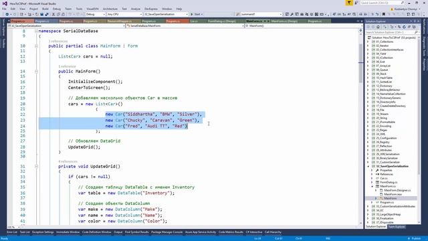Screen dimensions: 428x241
Task: Click the Navigate Backward toolbar icon
Action: point(7,14)
